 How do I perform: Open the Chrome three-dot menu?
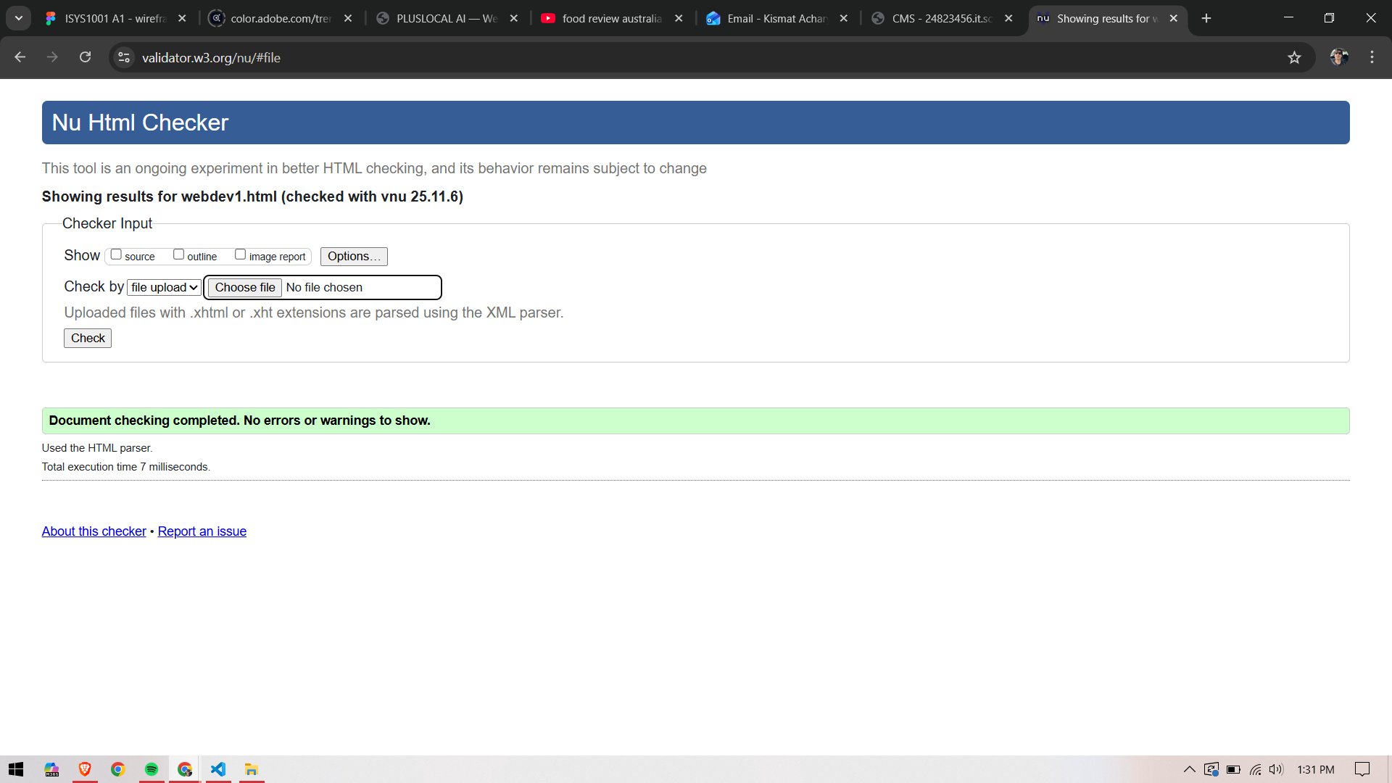[x=1372, y=57]
